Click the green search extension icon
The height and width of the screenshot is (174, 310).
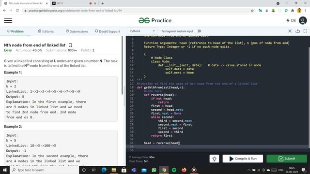tap(286, 11)
